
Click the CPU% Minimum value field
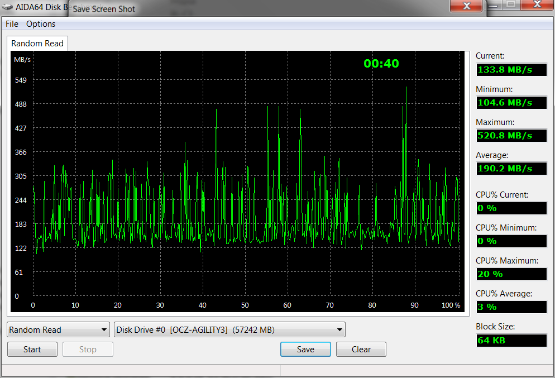click(511, 241)
